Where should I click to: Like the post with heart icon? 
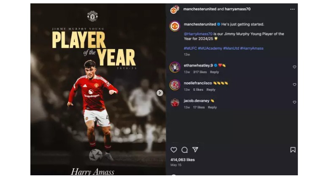[173, 150]
